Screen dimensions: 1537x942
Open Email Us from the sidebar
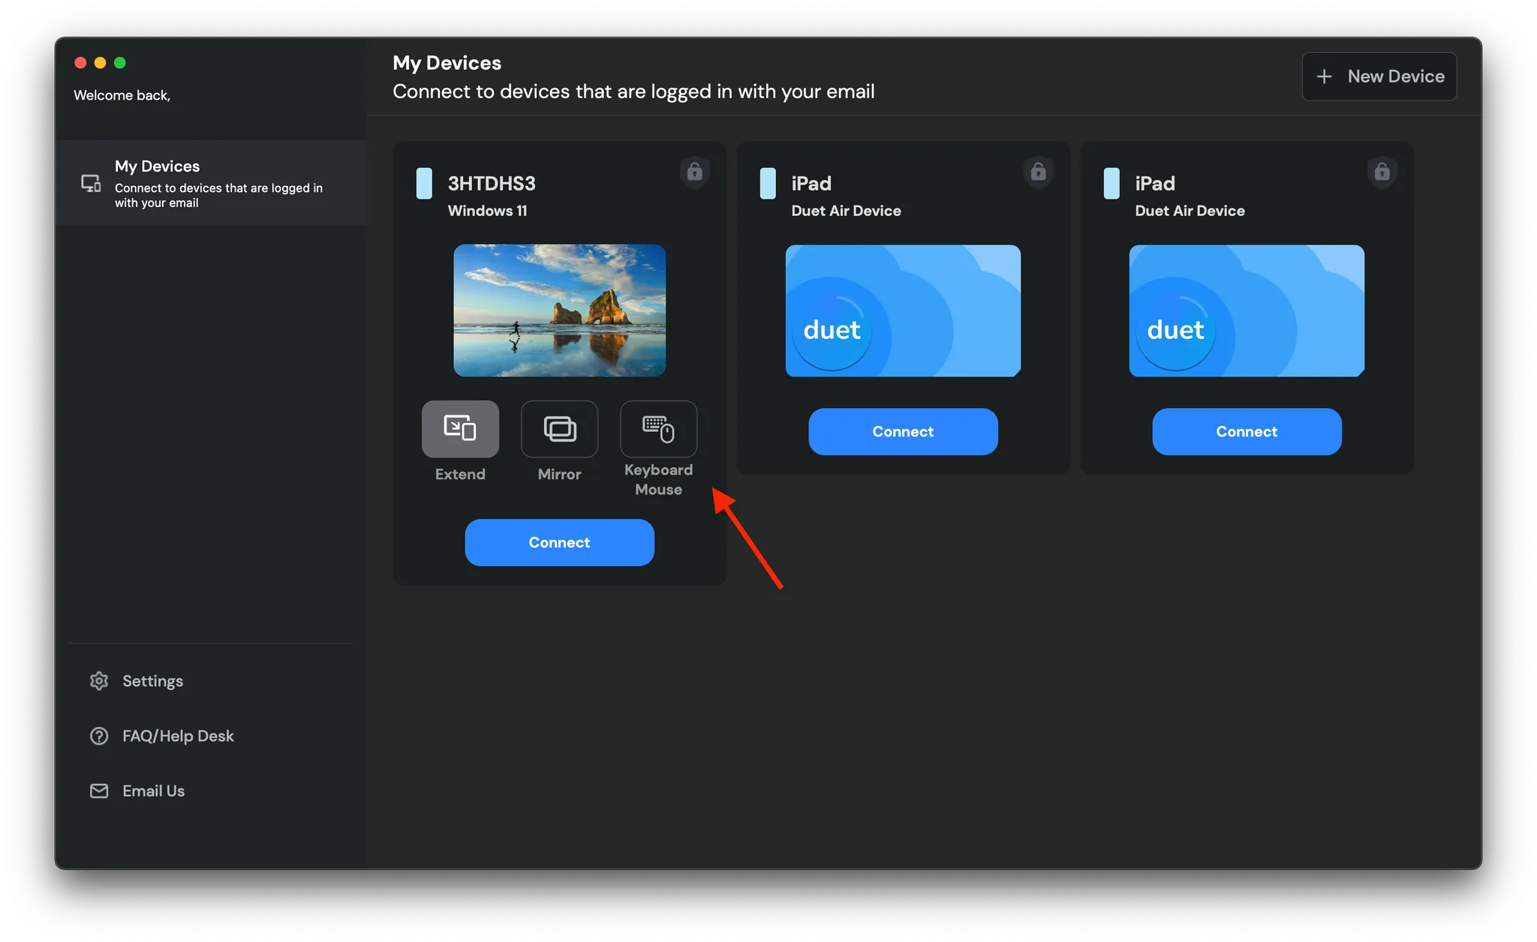coord(153,790)
